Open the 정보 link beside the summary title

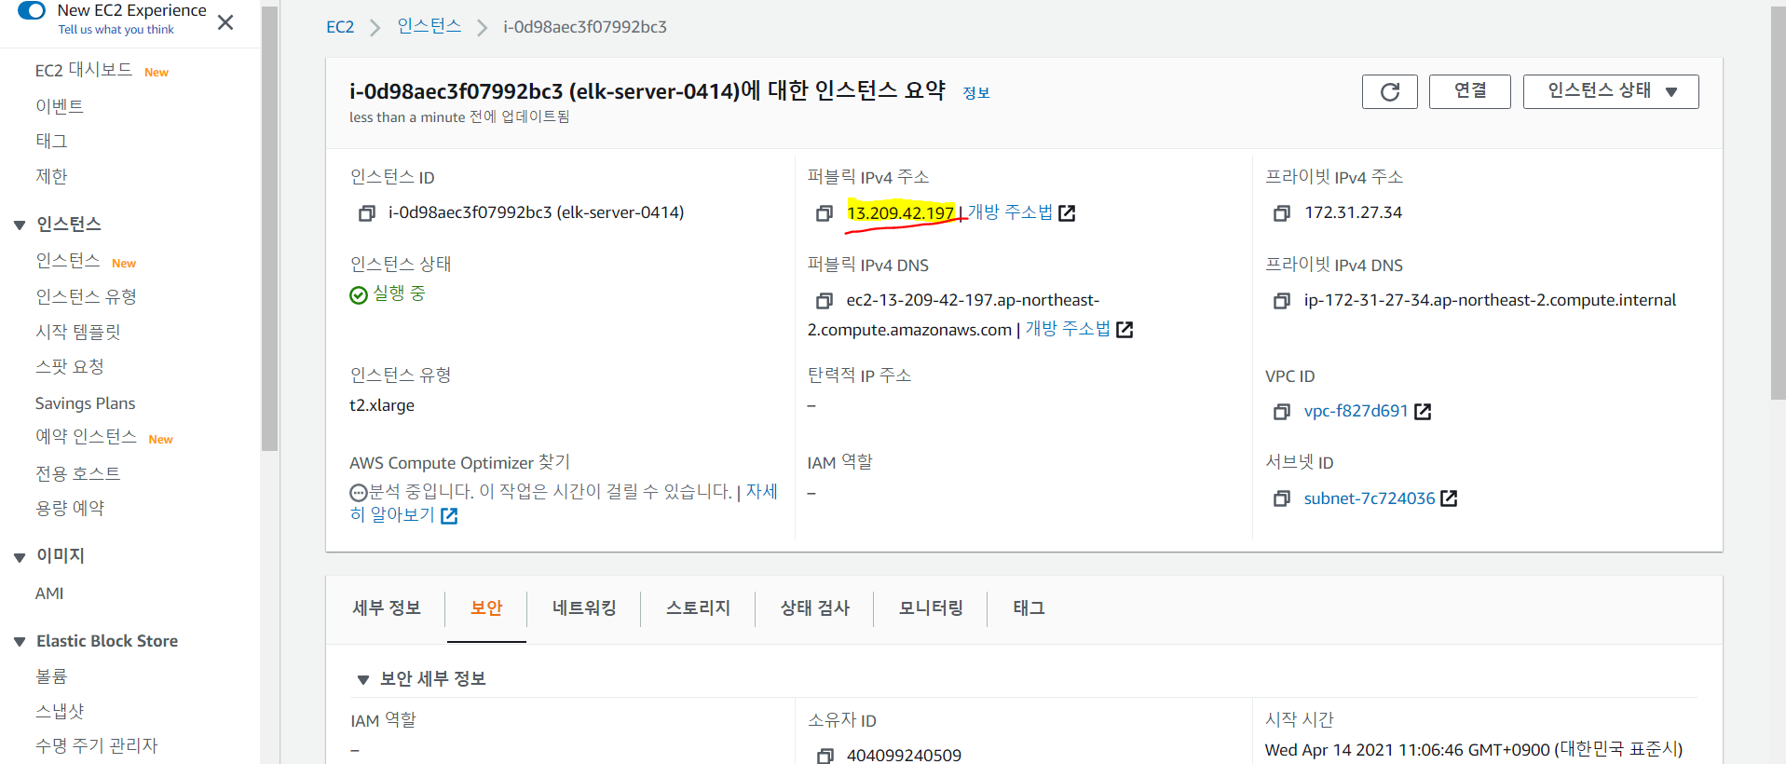click(x=976, y=92)
